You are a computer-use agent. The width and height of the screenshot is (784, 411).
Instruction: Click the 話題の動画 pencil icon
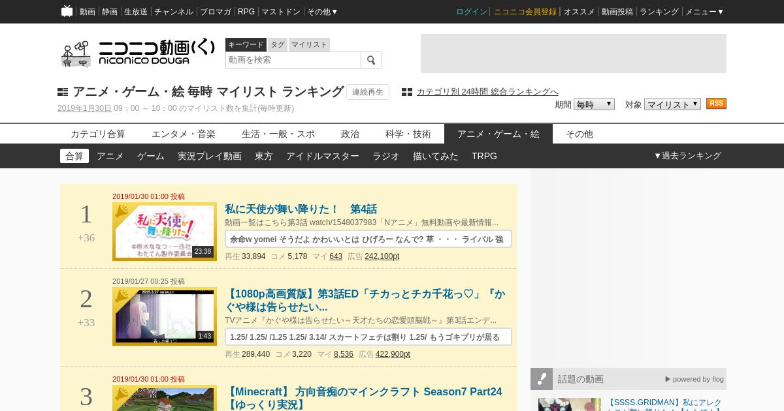542,379
